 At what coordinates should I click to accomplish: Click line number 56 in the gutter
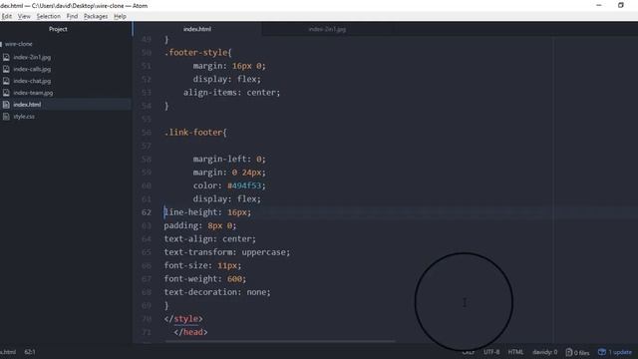coord(147,133)
